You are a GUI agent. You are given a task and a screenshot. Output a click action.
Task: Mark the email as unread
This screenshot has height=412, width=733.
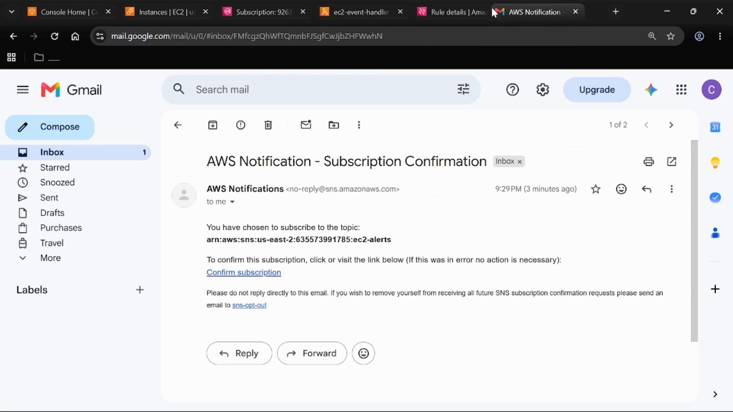tap(306, 125)
